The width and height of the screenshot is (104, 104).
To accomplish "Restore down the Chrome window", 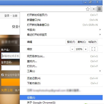I will (90, 2).
